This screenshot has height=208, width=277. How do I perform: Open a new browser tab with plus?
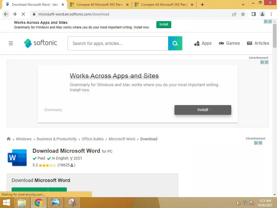tap(202, 5)
